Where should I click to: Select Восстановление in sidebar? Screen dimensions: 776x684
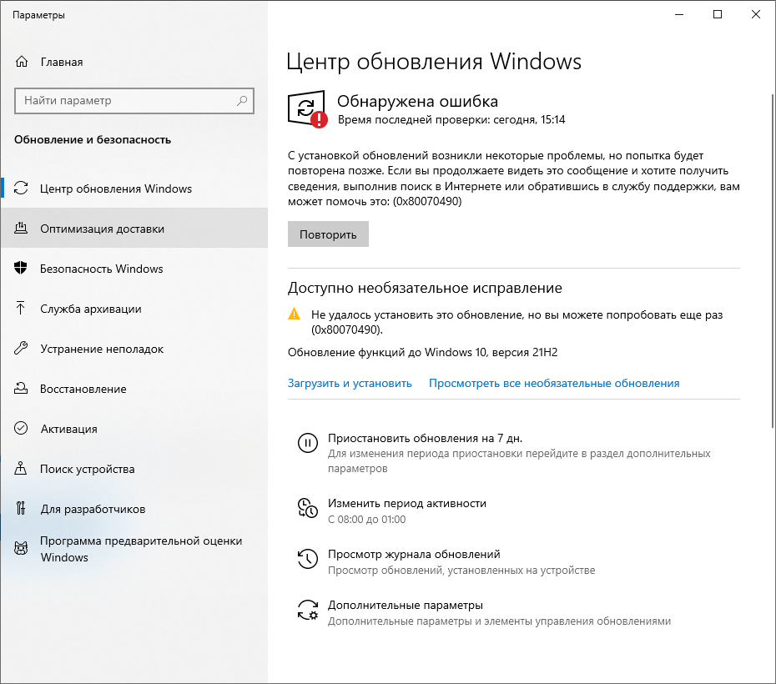click(x=134, y=389)
